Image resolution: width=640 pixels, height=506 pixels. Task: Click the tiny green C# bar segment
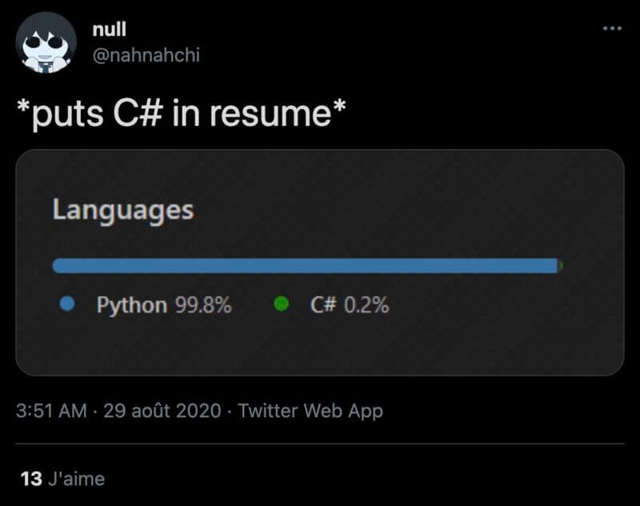click(561, 266)
